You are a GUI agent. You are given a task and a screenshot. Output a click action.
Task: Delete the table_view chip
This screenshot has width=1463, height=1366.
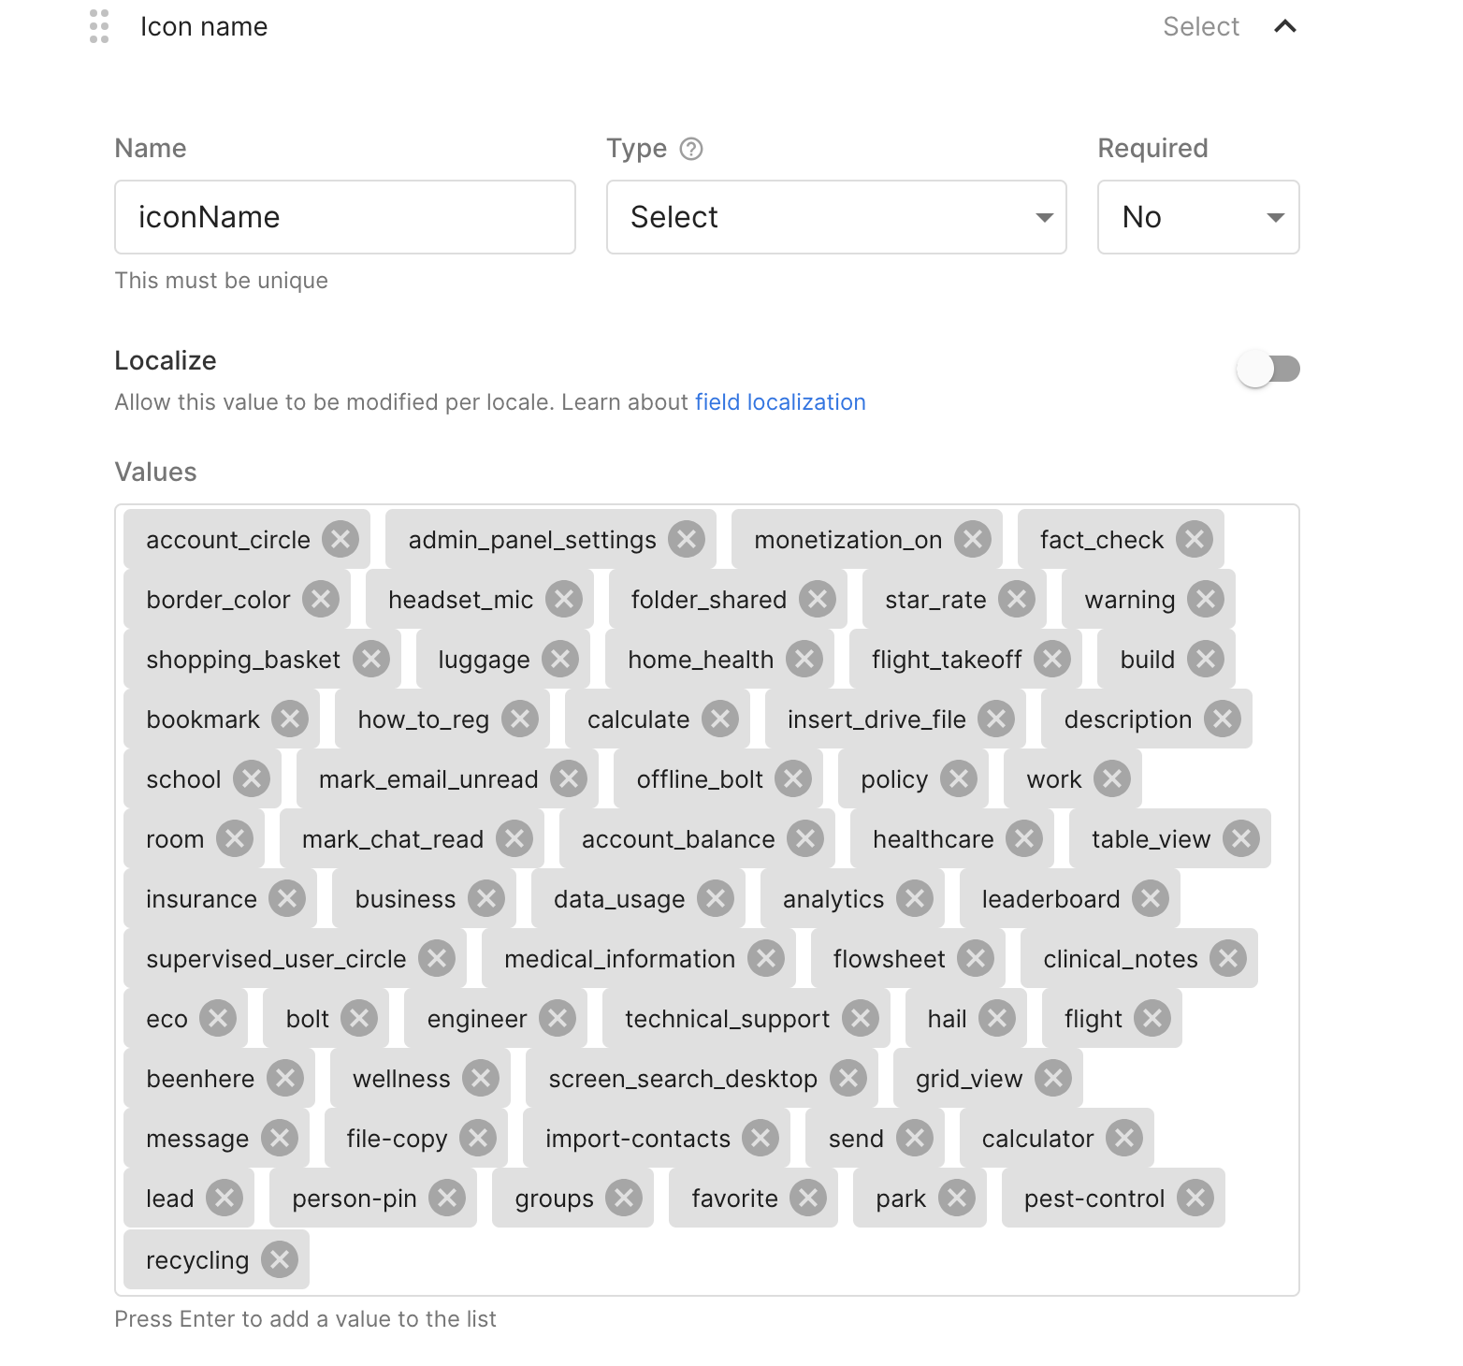(x=1241, y=838)
